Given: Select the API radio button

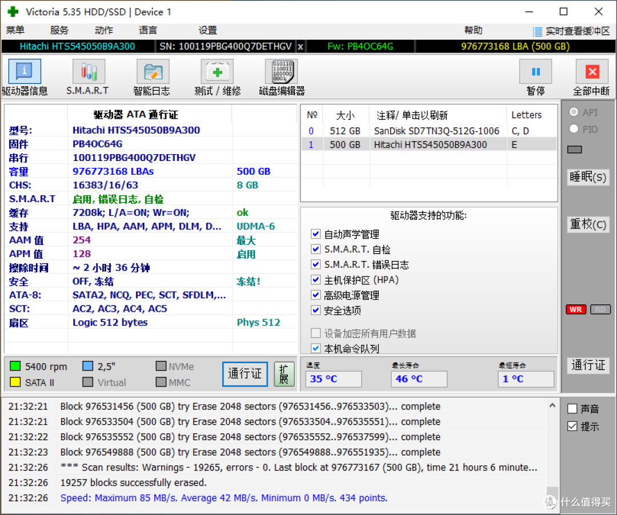Looking at the screenshot, I should [574, 112].
